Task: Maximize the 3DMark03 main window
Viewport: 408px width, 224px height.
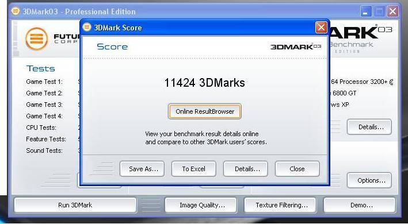Action: [x=379, y=11]
